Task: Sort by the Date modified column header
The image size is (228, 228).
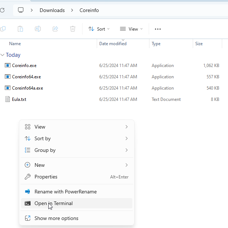Action: pyautogui.click(x=113, y=44)
